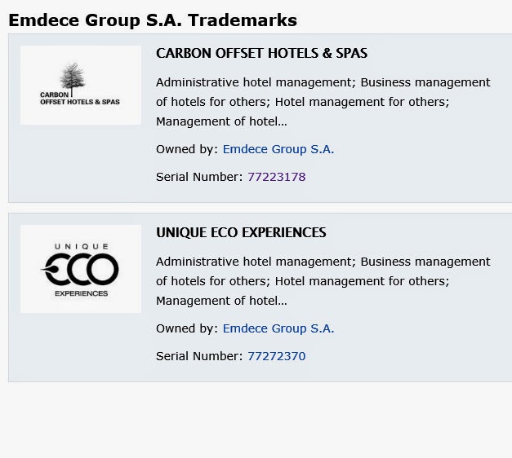Follow the second Emdece Group S.A. owner link
This screenshot has height=458, width=512.
[x=278, y=328]
